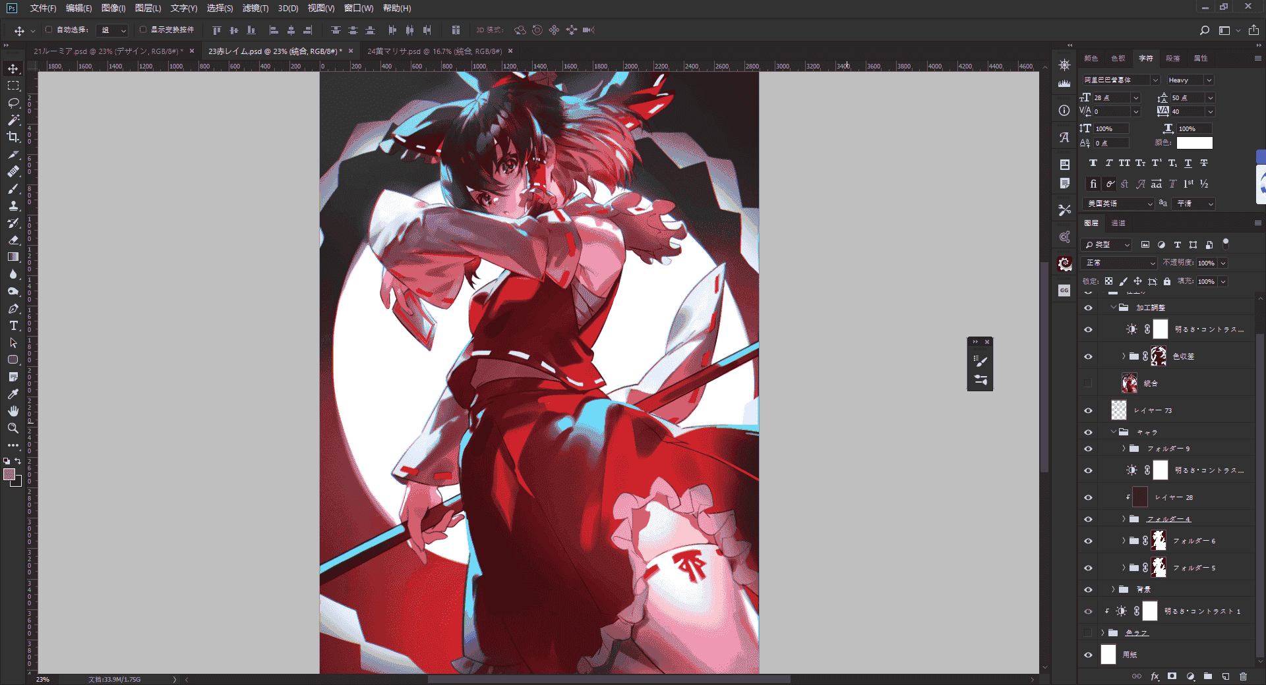Hide the フォルダー 6 group

pyautogui.click(x=1088, y=541)
